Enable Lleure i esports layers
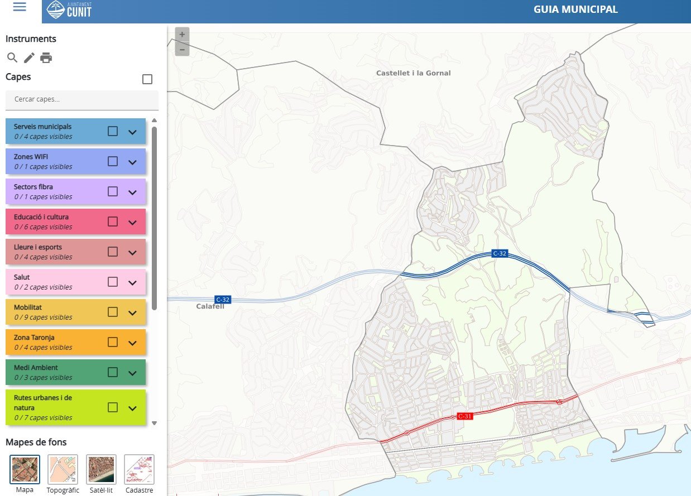The width and height of the screenshot is (691, 496). (x=113, y=252)
